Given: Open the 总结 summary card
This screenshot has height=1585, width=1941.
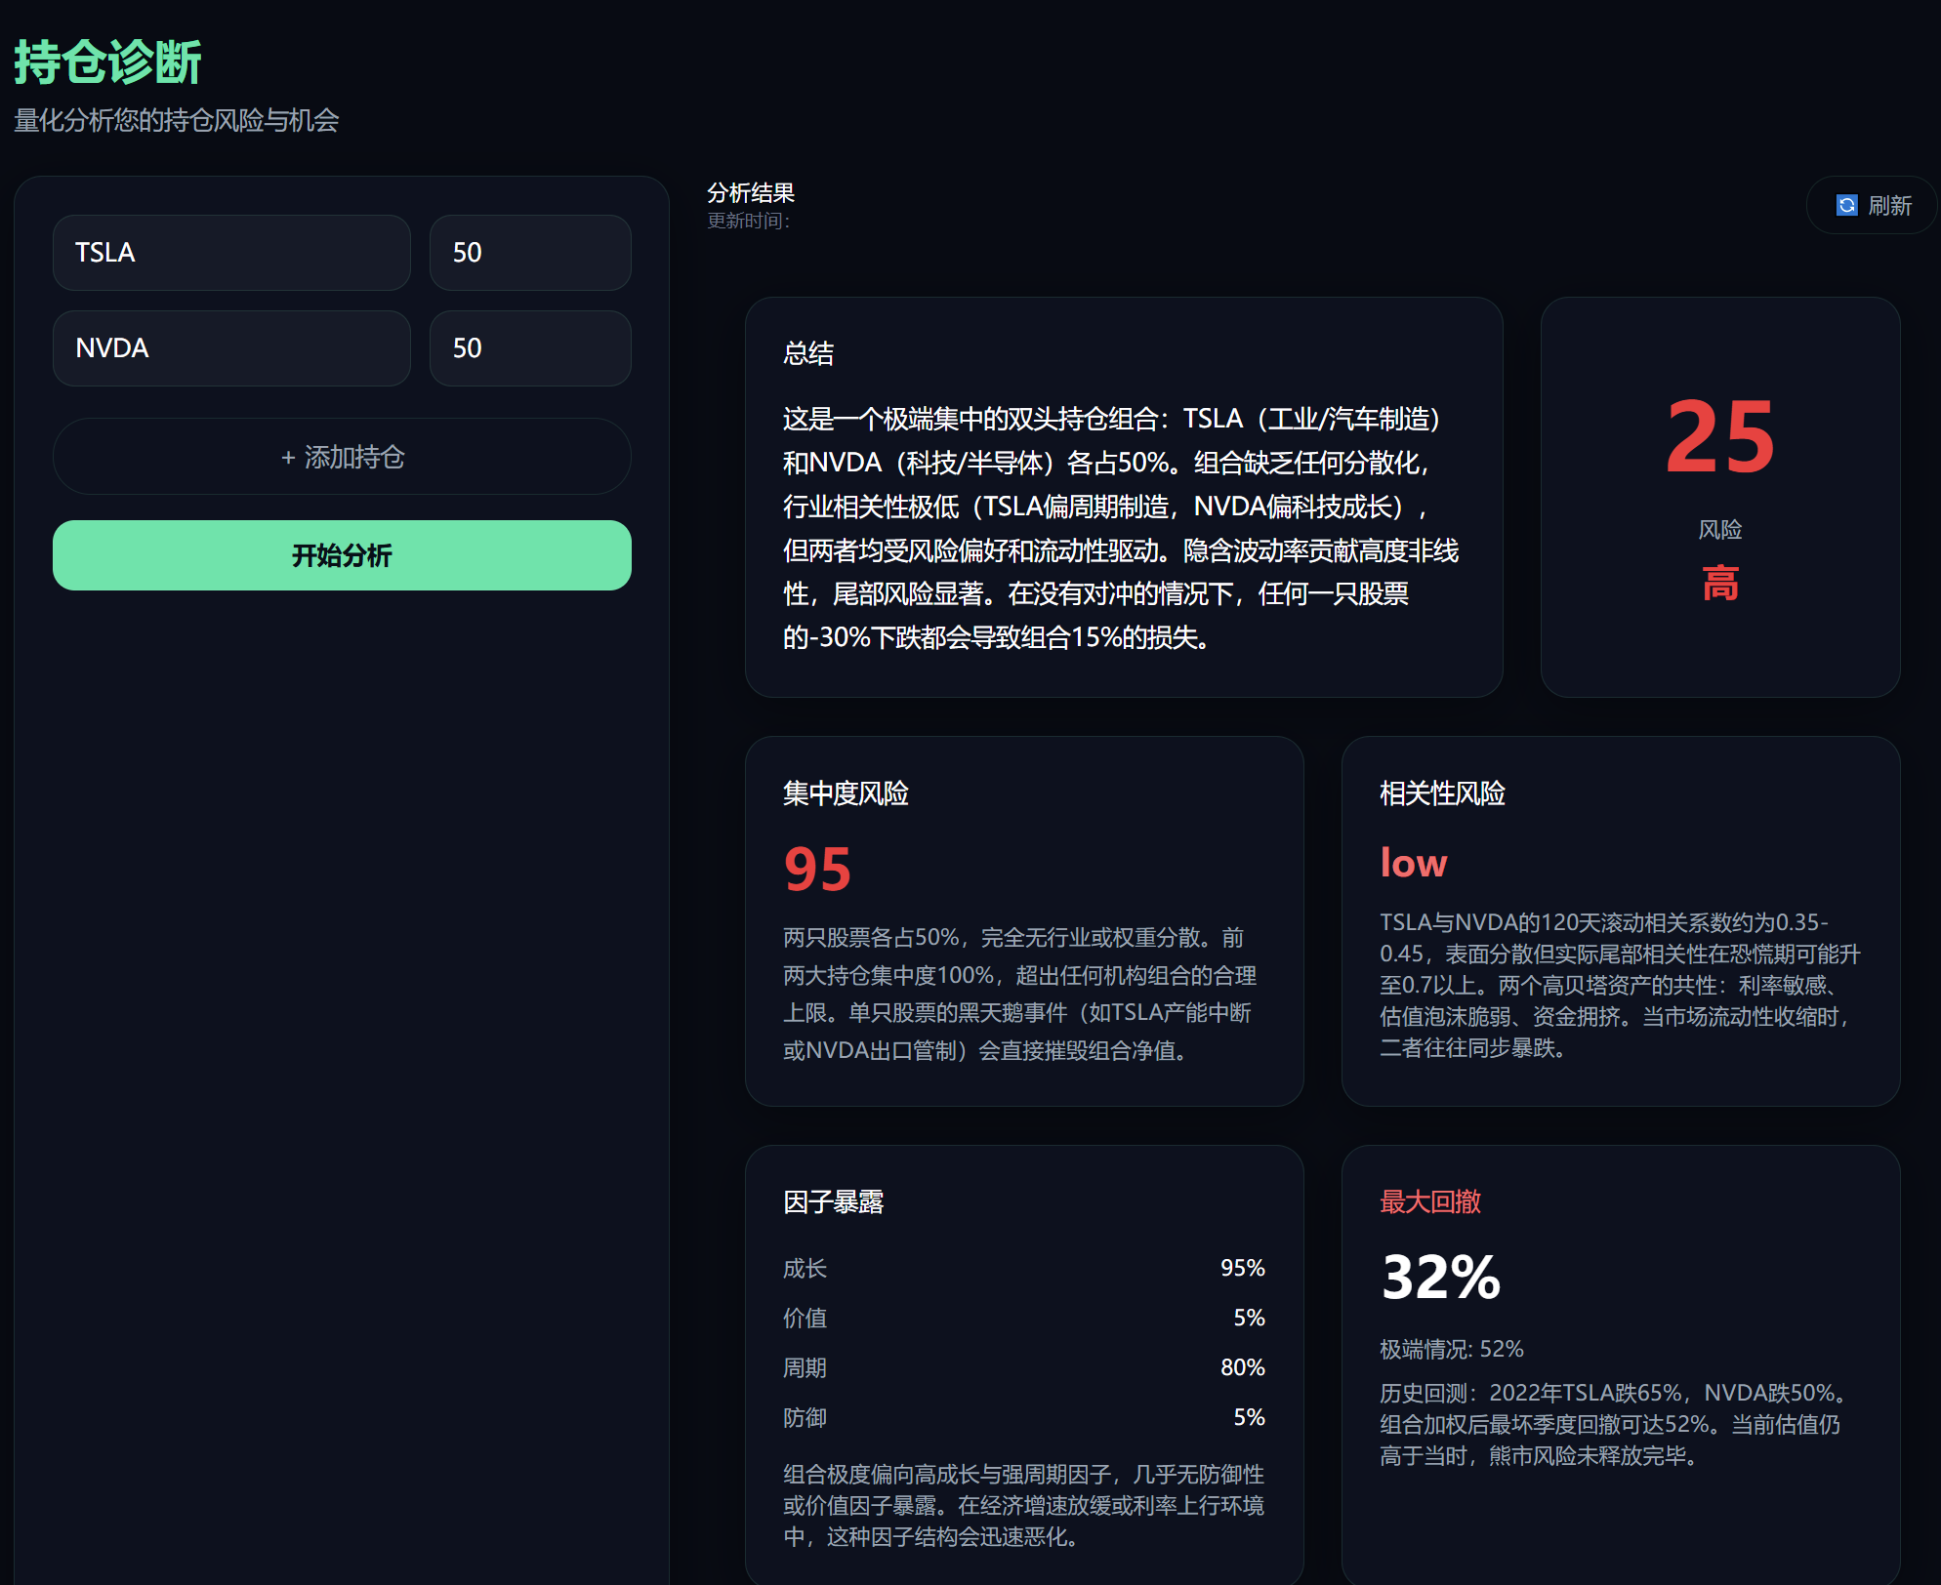Looking at the screenshot, I should [1124, 498].
